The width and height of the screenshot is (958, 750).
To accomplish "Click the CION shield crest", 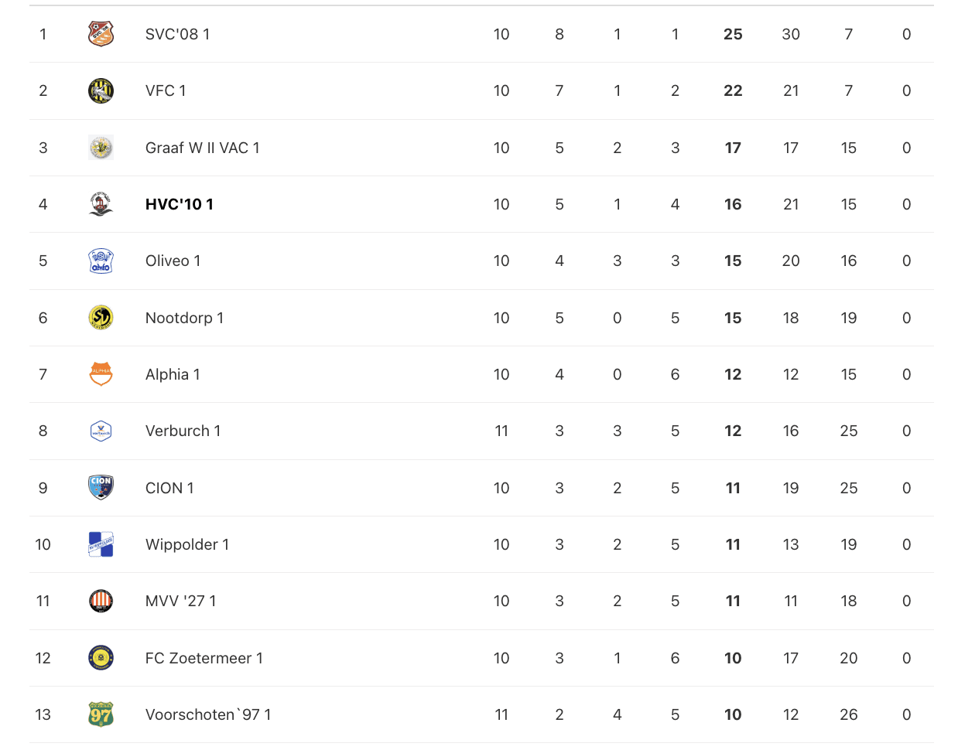I will coord(101,488).
